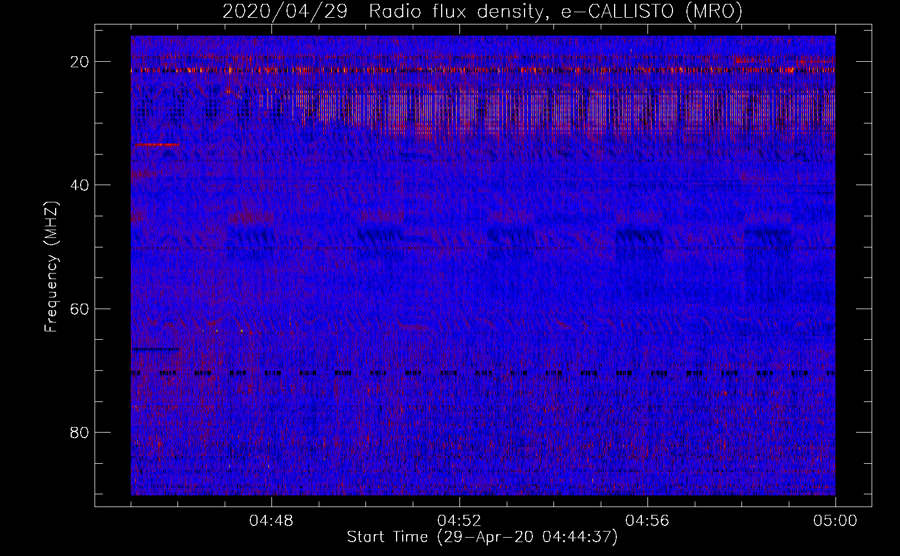Click the plot title "2020/04/29 Radio flux density, e-CALLISTO (MRO)"
Screen dimensions: 900x556
[x=482, y=12]
